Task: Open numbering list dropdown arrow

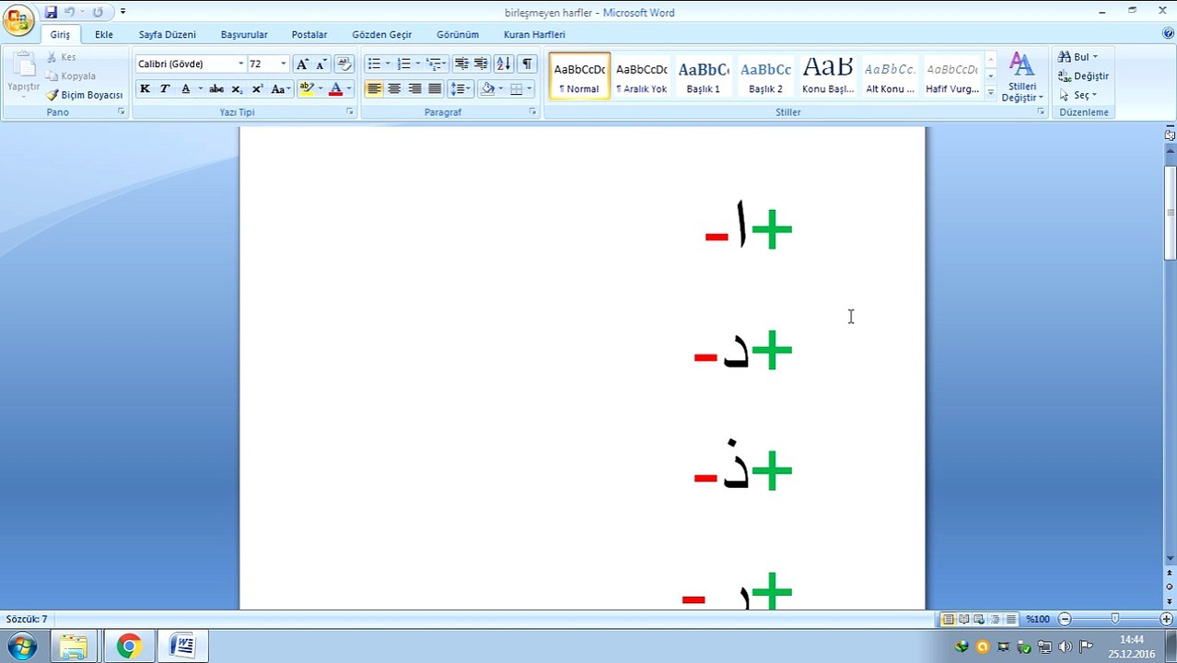Action: click(417, 64)
